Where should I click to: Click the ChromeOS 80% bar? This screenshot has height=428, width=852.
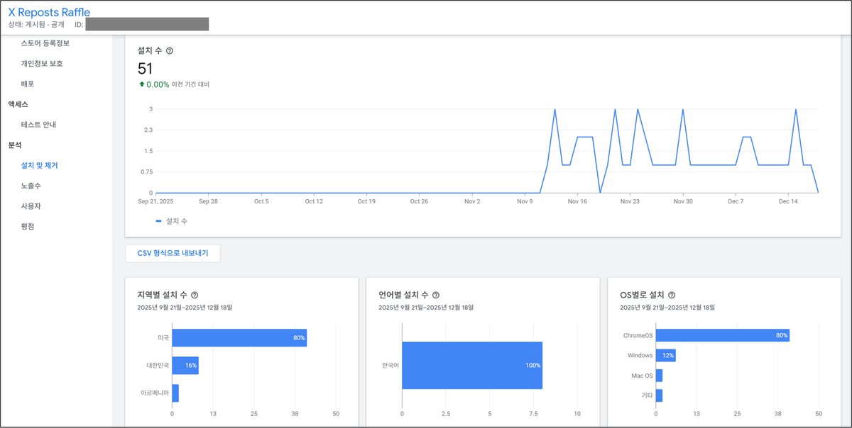point(722,335)
